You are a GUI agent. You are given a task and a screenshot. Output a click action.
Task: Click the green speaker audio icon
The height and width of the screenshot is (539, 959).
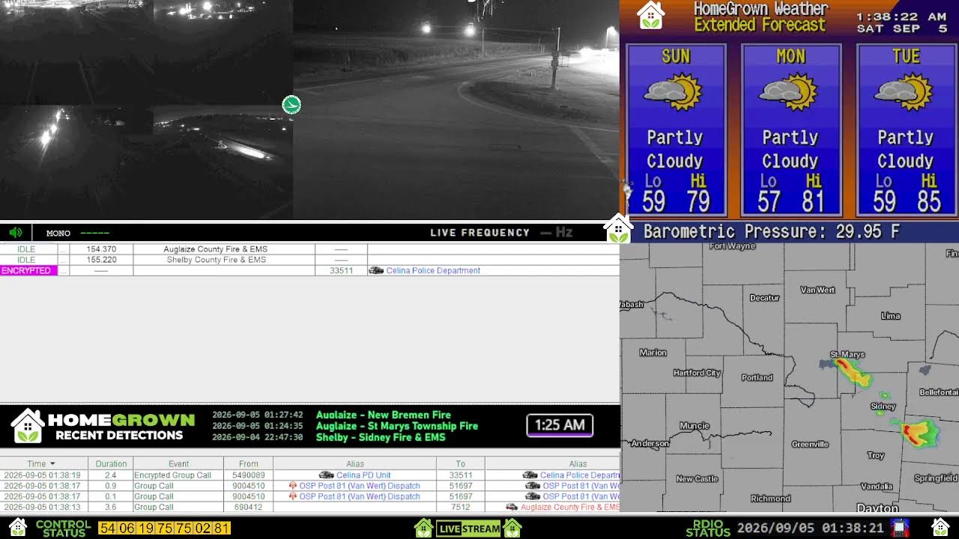16,233
